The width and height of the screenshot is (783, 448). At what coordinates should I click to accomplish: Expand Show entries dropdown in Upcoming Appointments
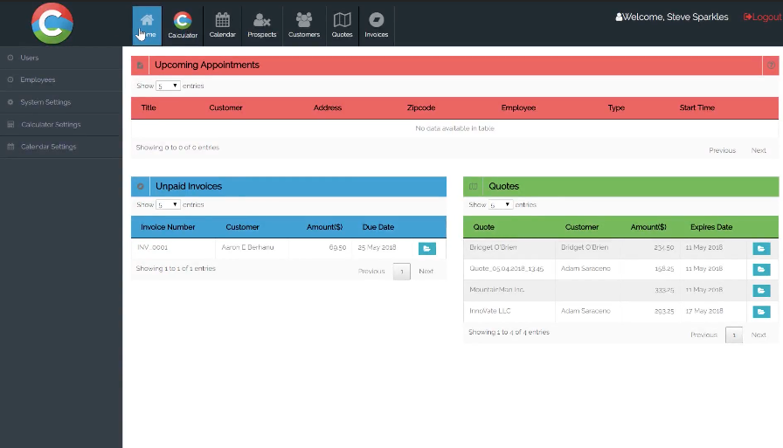tap(168, 86)
